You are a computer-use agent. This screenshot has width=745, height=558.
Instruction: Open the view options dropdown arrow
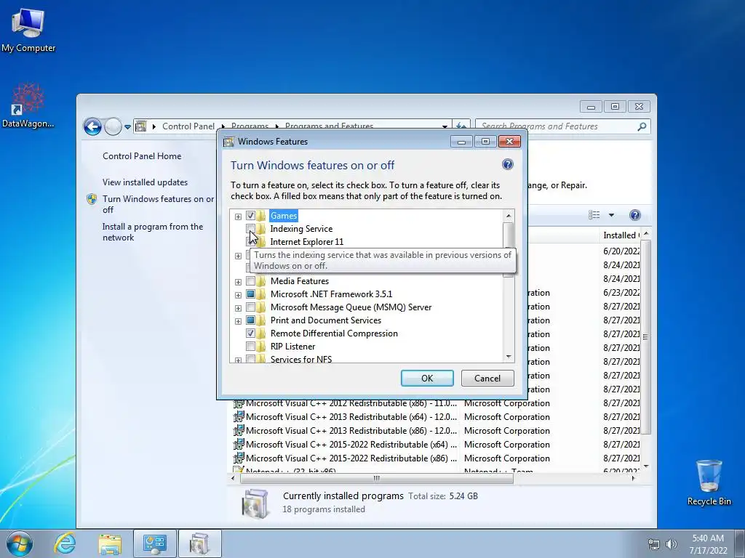click(611, 215)
